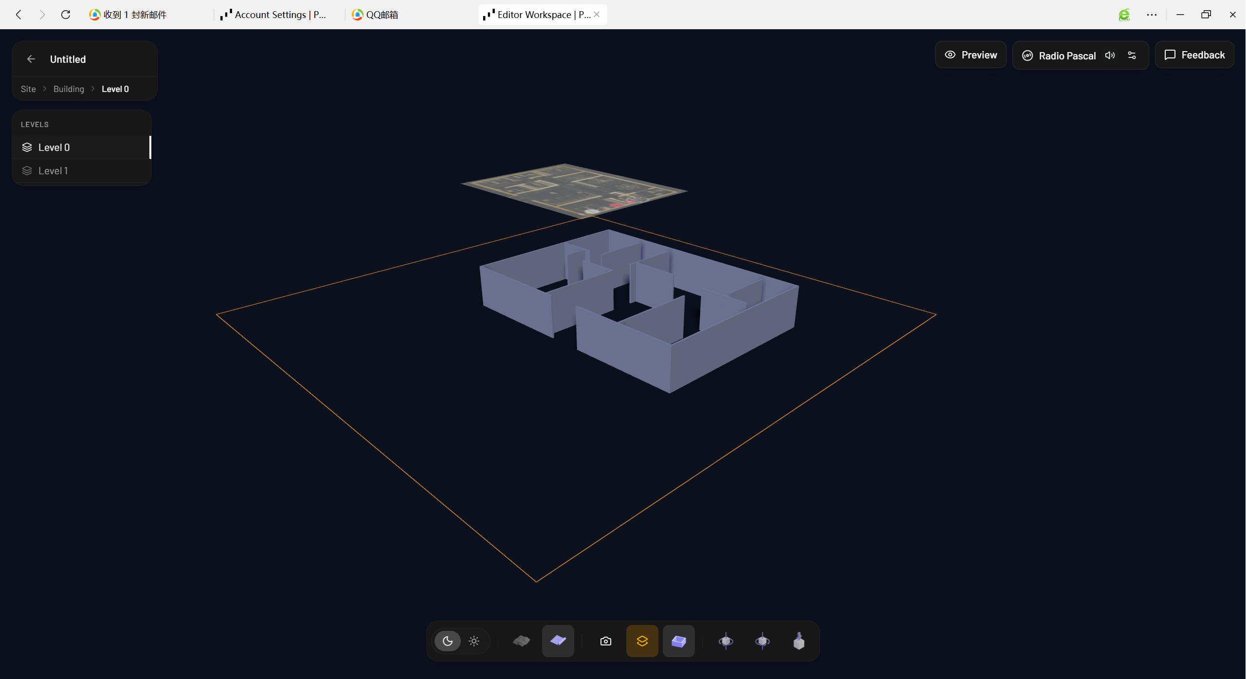1246x679 pixels.
Task: Click the camera snapshot icon
Action: tap(606, 641)
